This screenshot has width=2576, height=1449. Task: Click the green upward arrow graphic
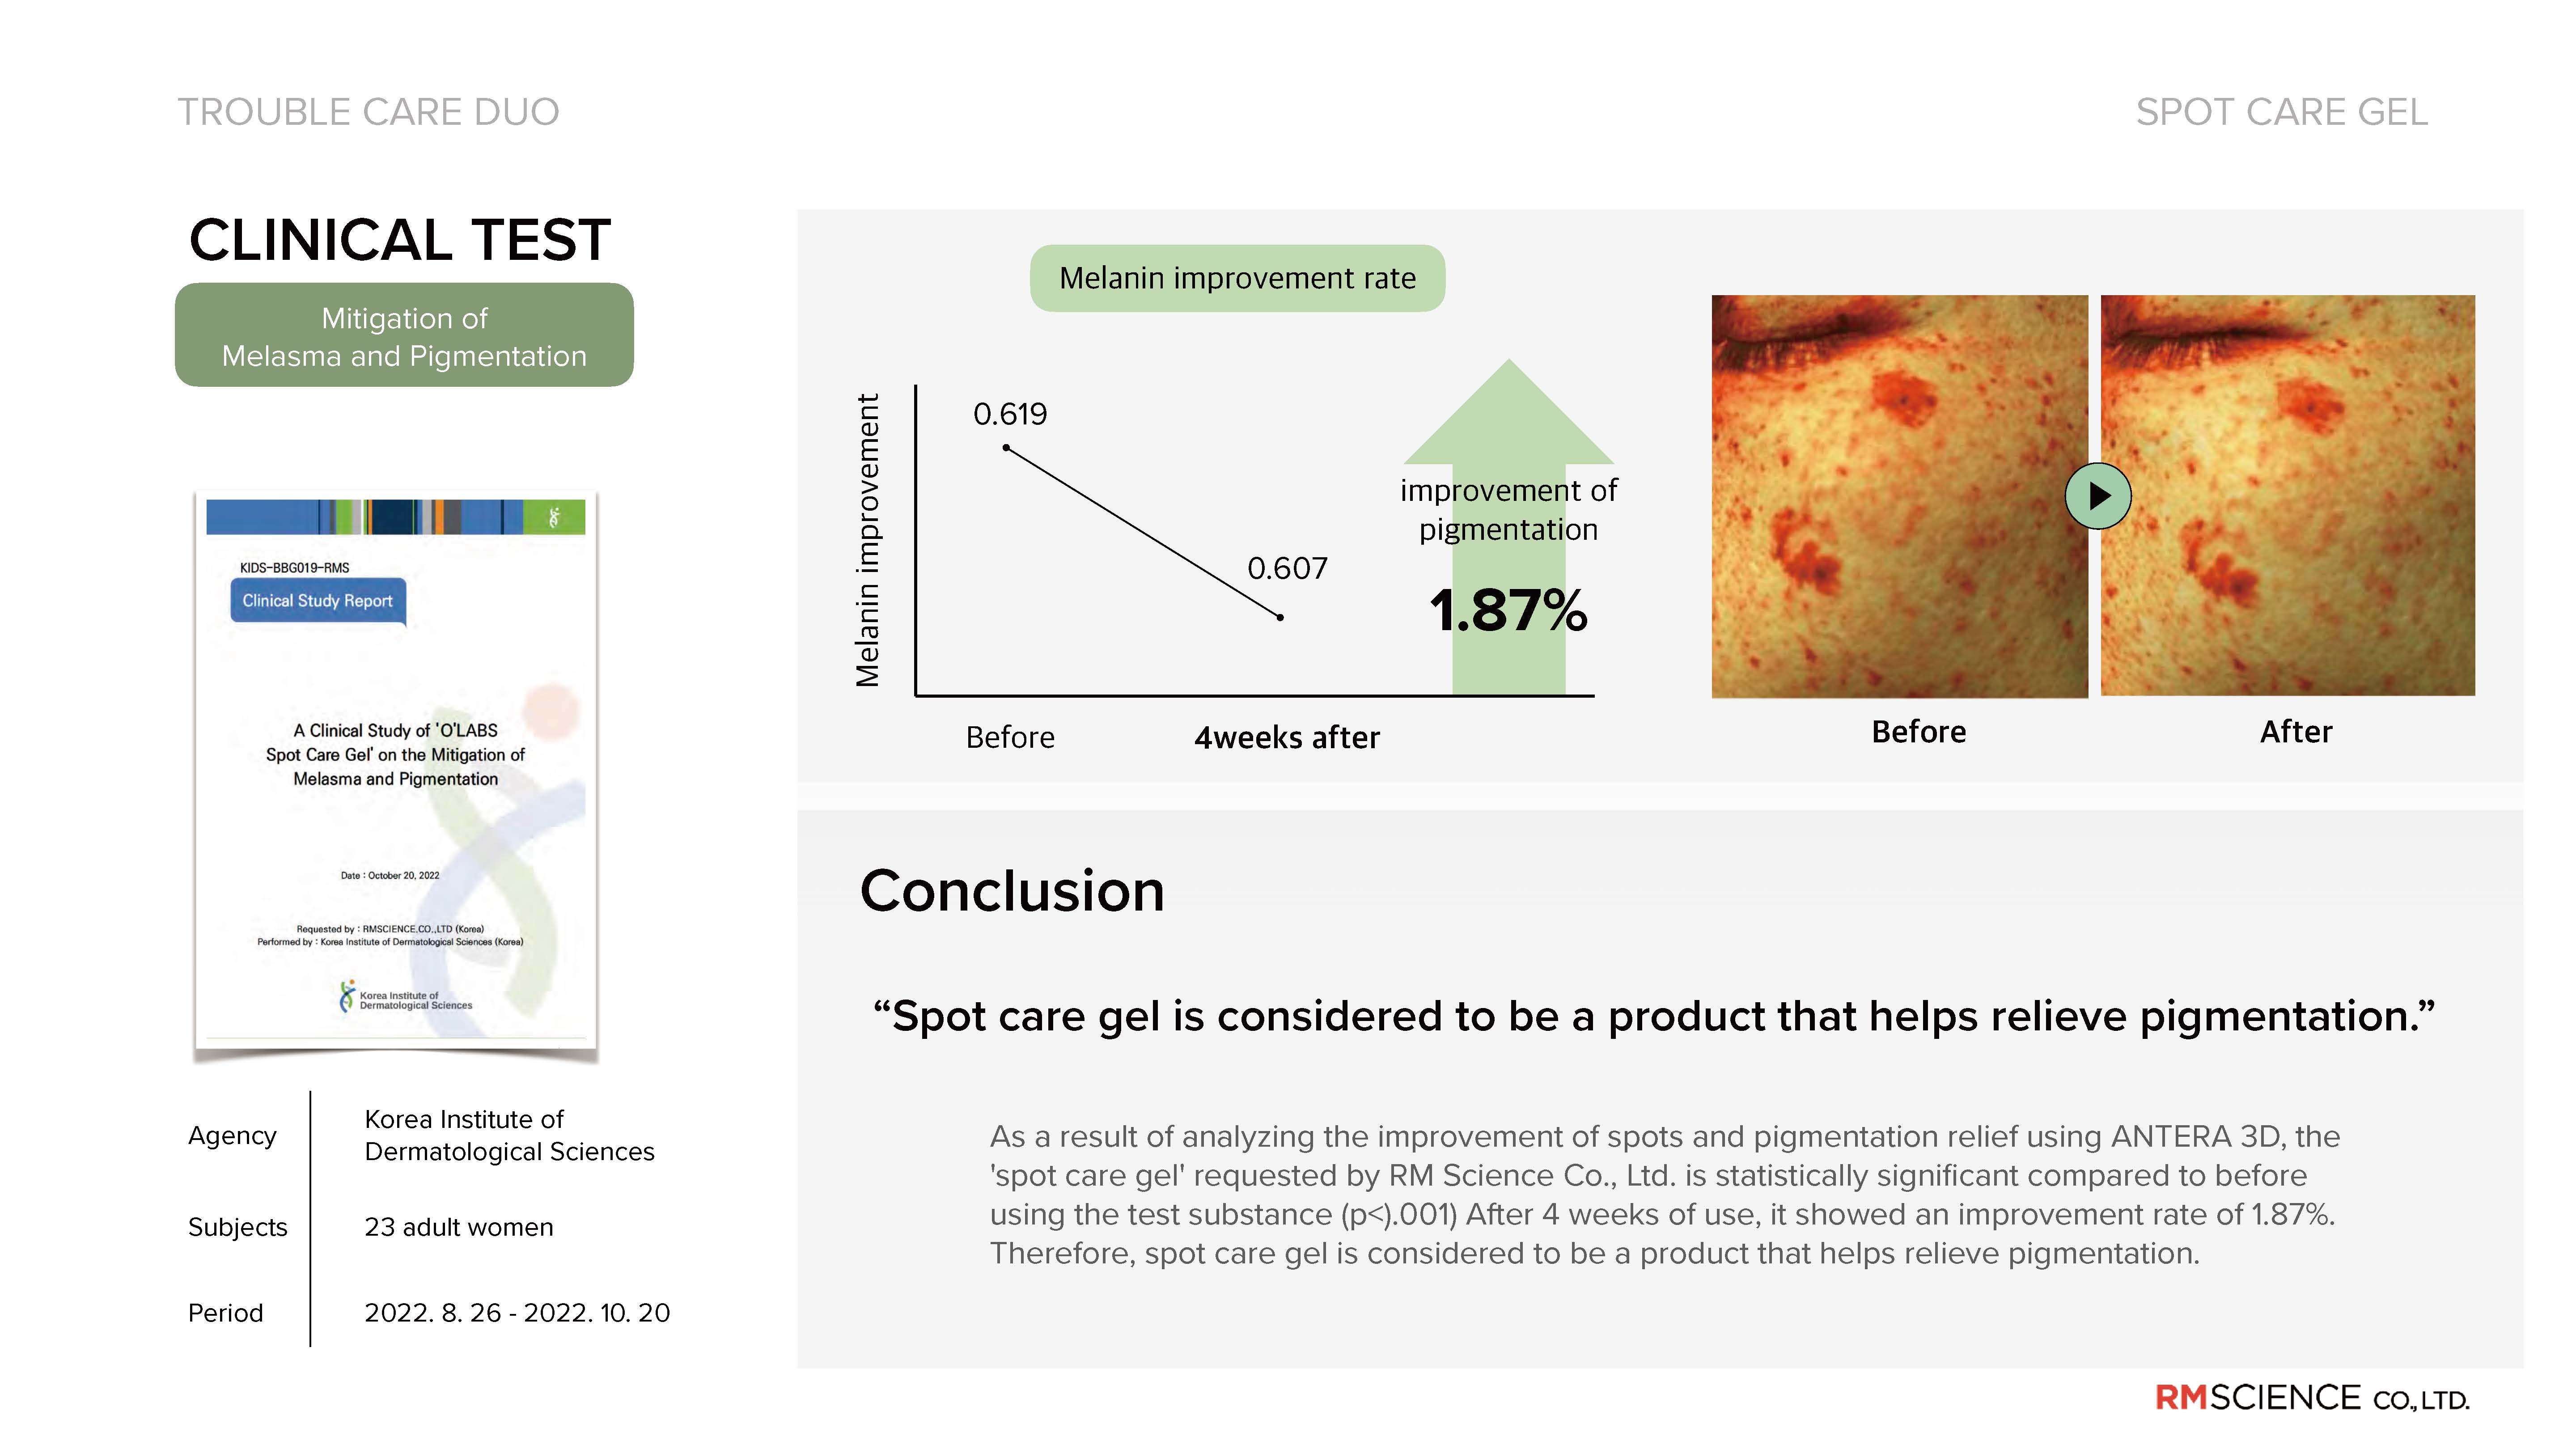pos(1508,527)
